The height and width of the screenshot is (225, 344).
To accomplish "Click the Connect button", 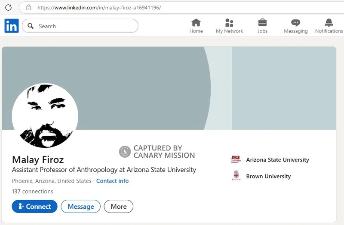I will point(35,206).
